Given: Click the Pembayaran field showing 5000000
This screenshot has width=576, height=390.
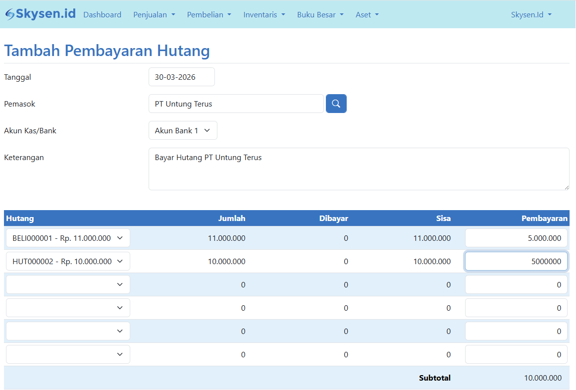Looking at the screenshot, I should coord(516,261).
